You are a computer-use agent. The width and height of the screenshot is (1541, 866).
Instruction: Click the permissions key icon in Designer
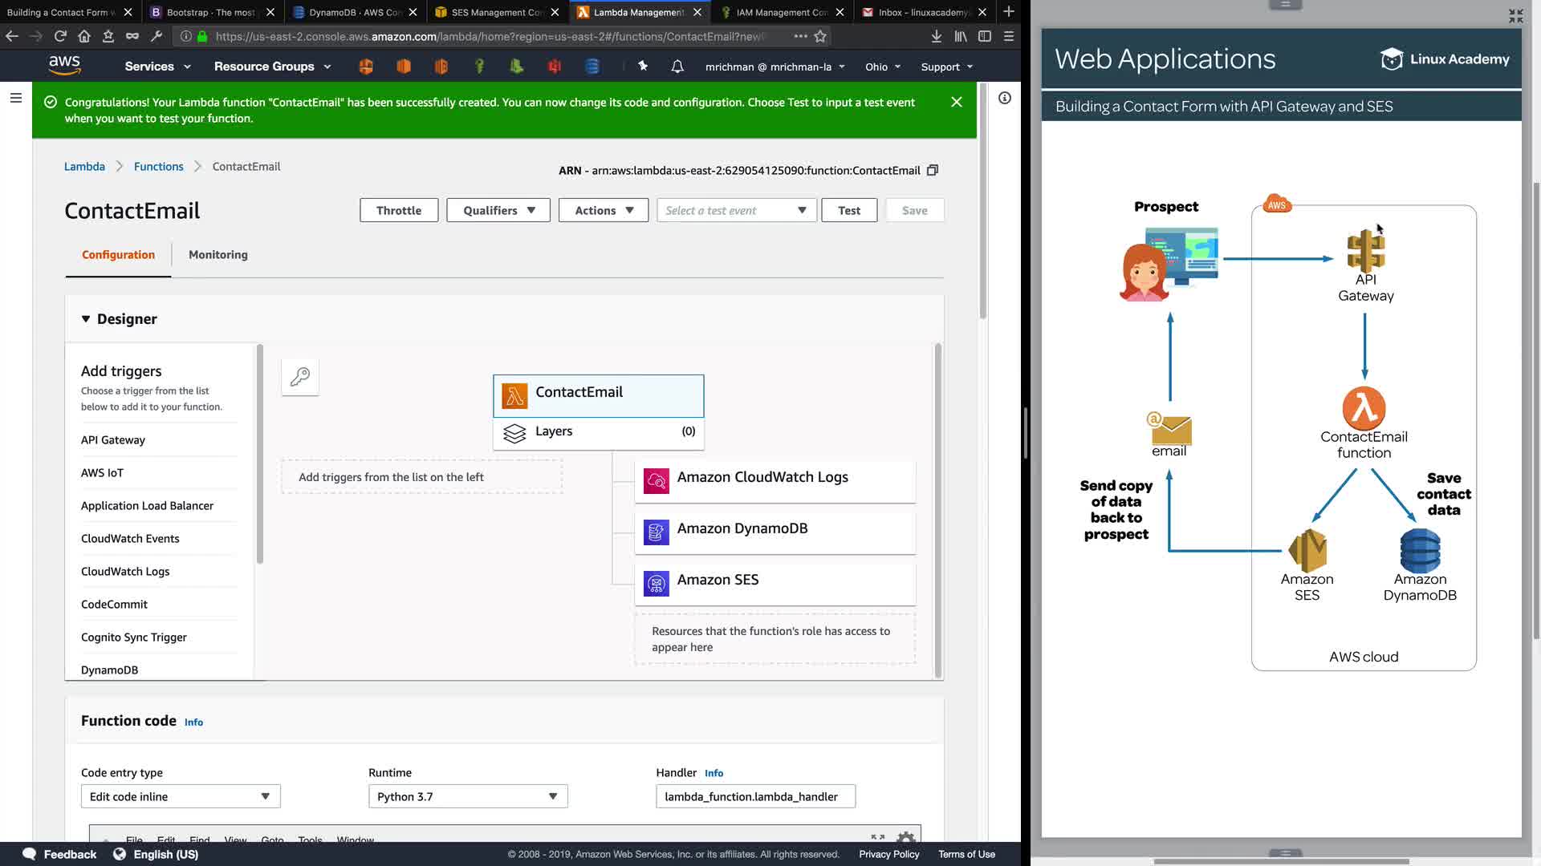point(300,377)
